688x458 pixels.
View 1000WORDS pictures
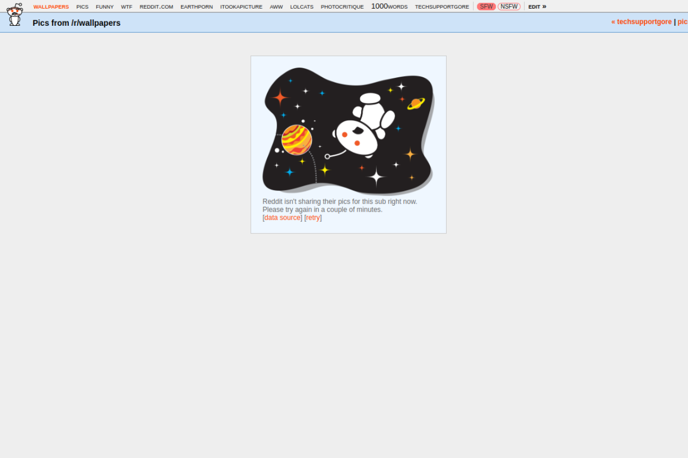click(389, 6)
